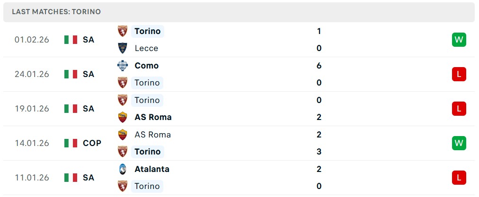Screen dimensions: 479x197
Task: Click the COP competition label
Action: [92, 143]
